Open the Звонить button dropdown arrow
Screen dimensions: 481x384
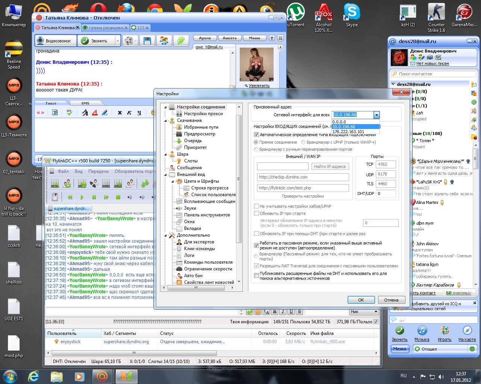(118, 41)
